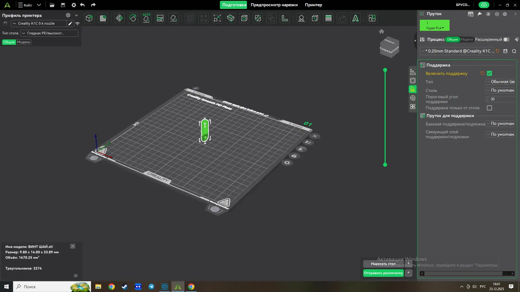This screenshot has height=292, width=520.
Task: Click the filament sync icon beside Пруток
Action: 471,14
